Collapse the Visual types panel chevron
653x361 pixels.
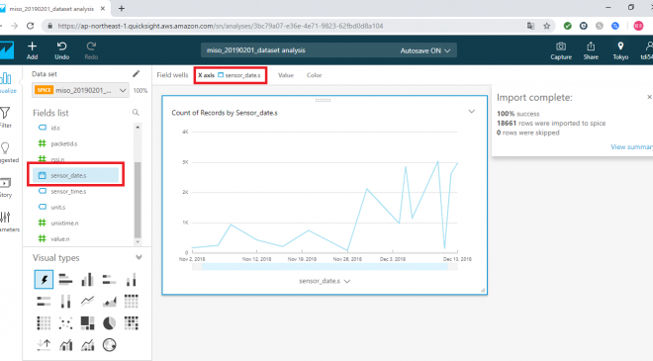click(x=139, y=258)
